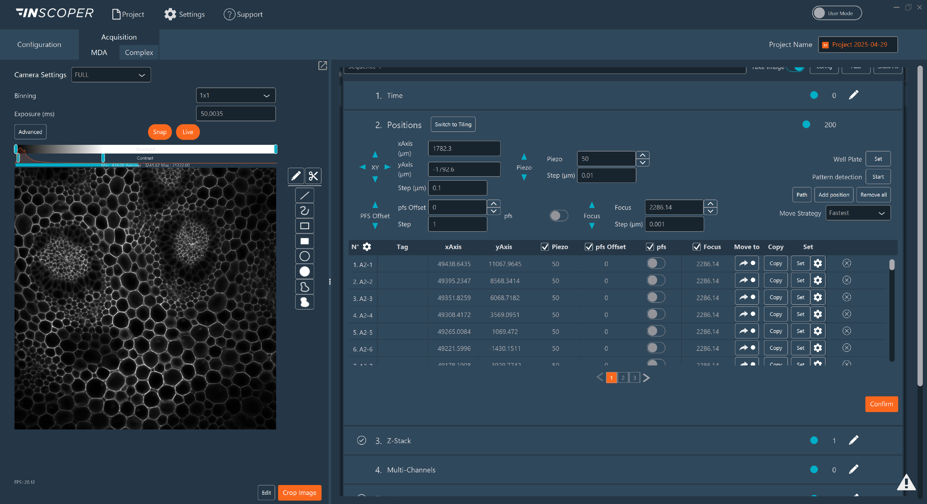Open Camera Settings FULL dropdown
The image size is (927, 504).
pyautogui.click(x=111, y=75)
